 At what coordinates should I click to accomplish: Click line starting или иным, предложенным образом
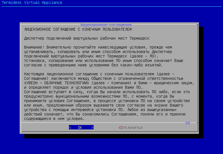[104, 105]
